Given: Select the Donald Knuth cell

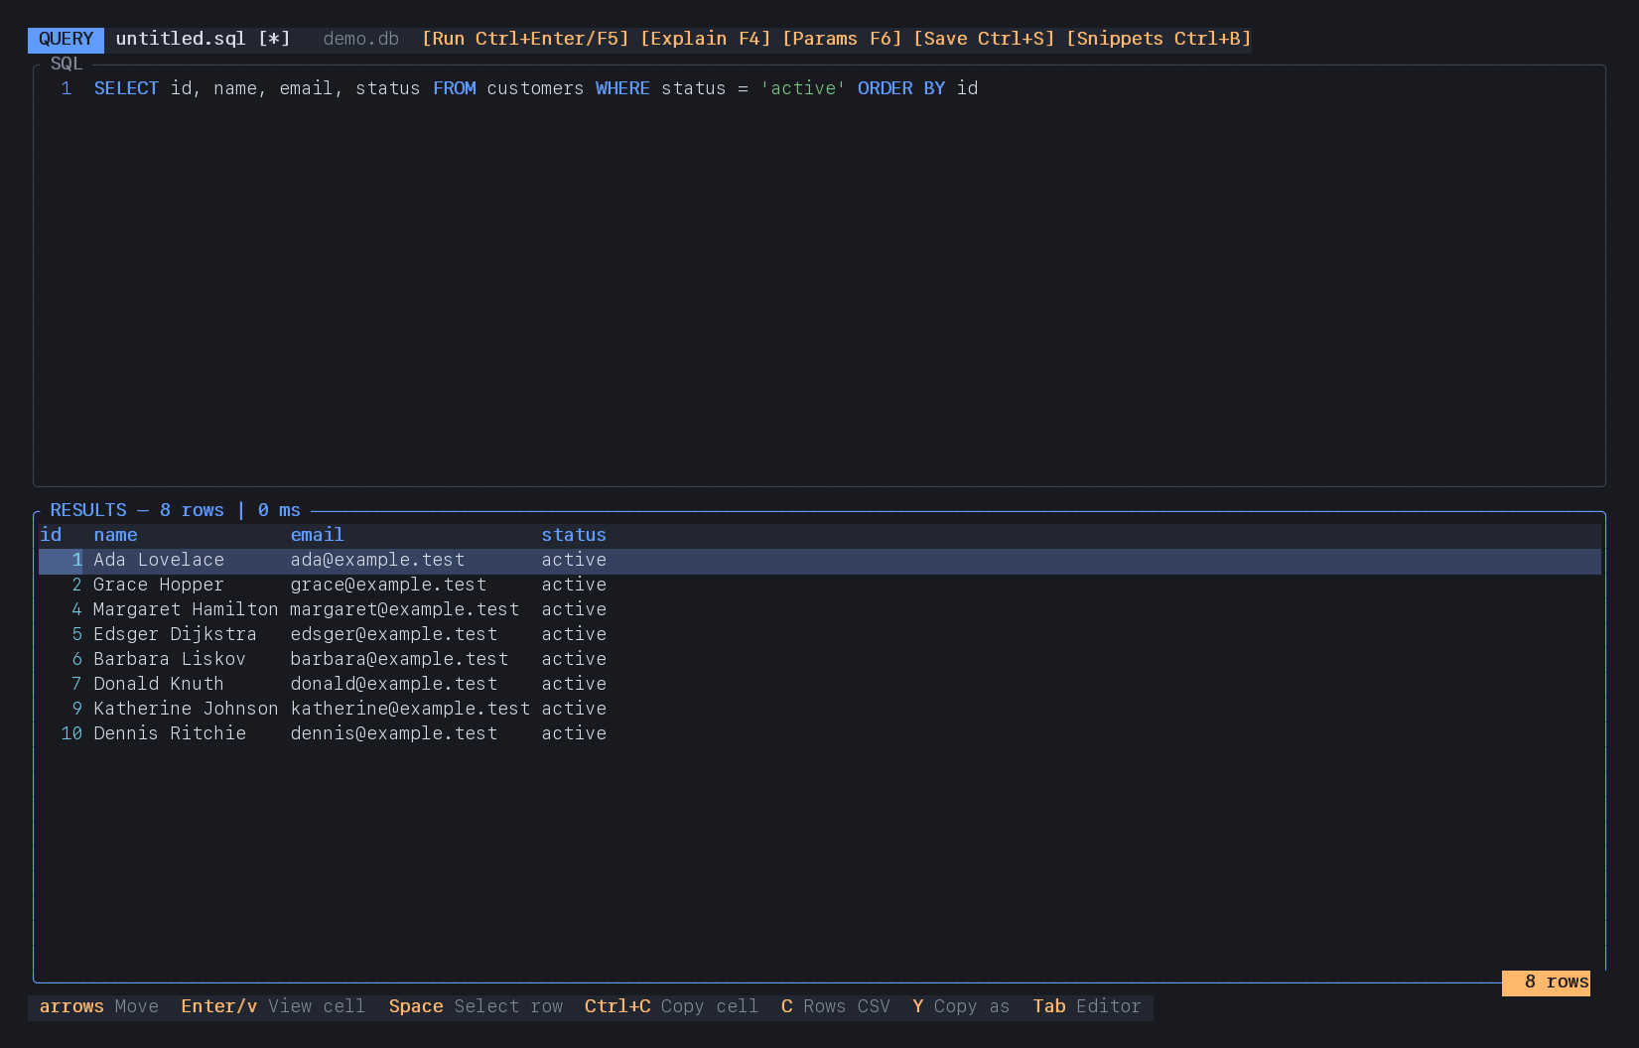Looking at the screenshot, I should tap(159, 684).
